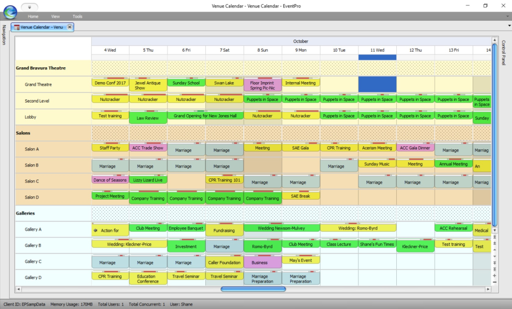Screen dimensions: 512x309
Task: Select the Salon C resource row
Action: coord(53,181)
